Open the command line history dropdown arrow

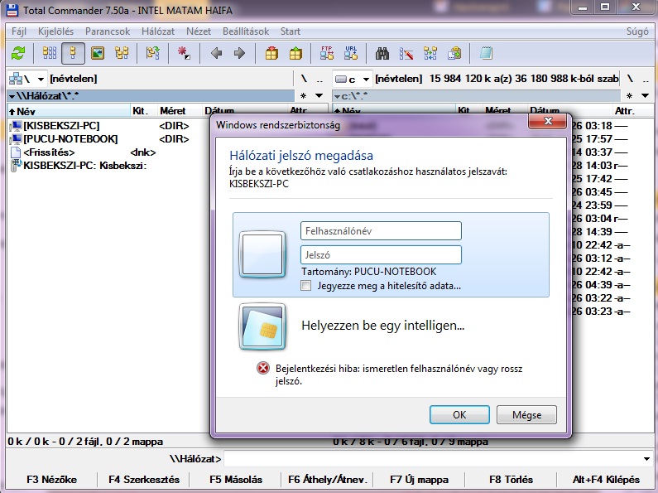click(x=646, y=459)
